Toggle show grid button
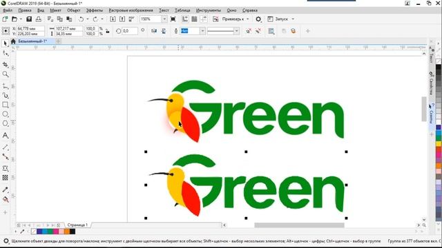Screen dimensions: 442x248 pyautogui.click(x=194, y=19)
